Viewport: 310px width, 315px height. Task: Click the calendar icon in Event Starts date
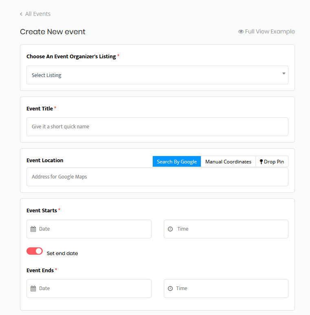coord(33,229)
